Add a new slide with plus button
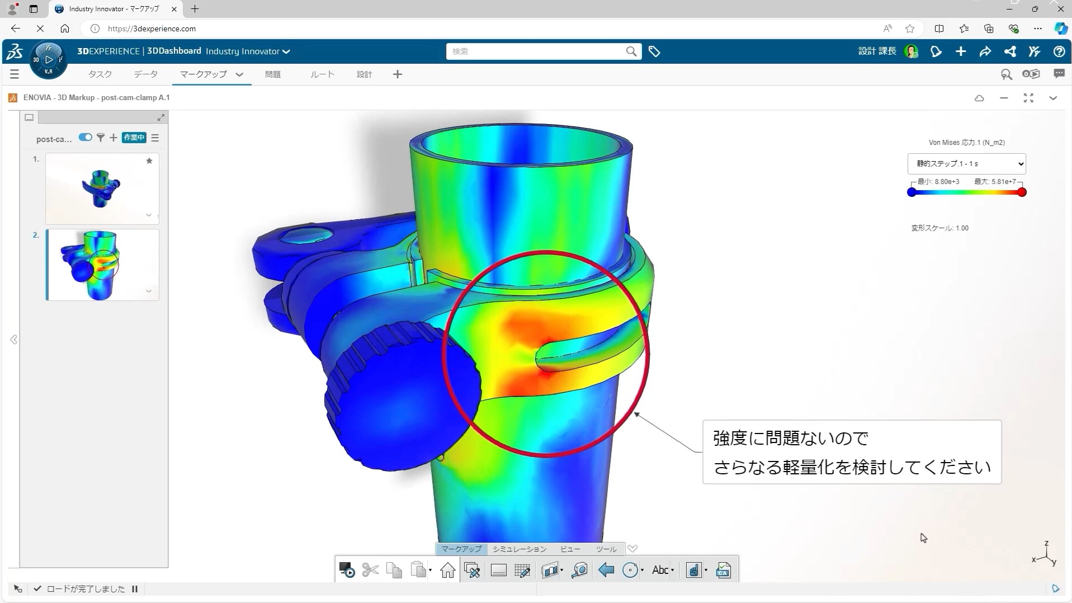This screenshot has width=1072, height=603. tap(114, 138)
